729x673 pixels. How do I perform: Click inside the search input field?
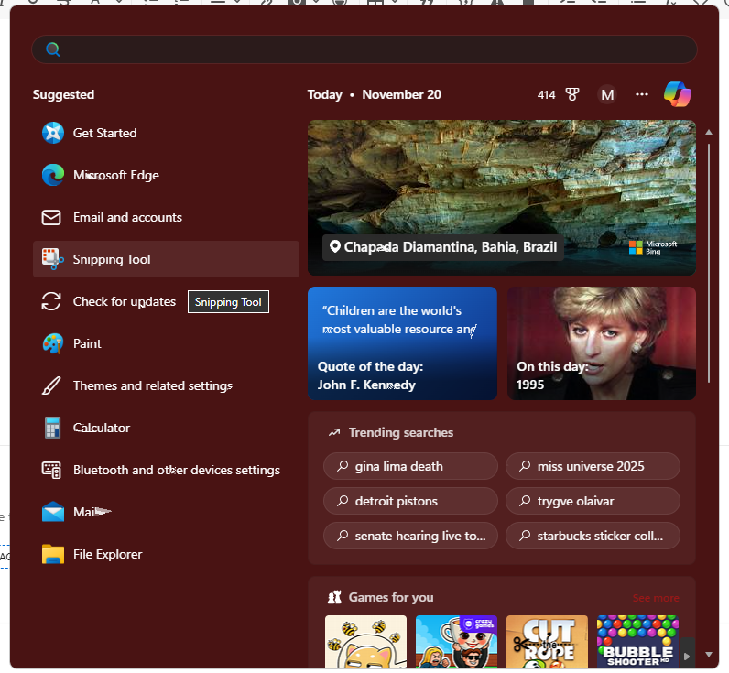coord(364,49)
